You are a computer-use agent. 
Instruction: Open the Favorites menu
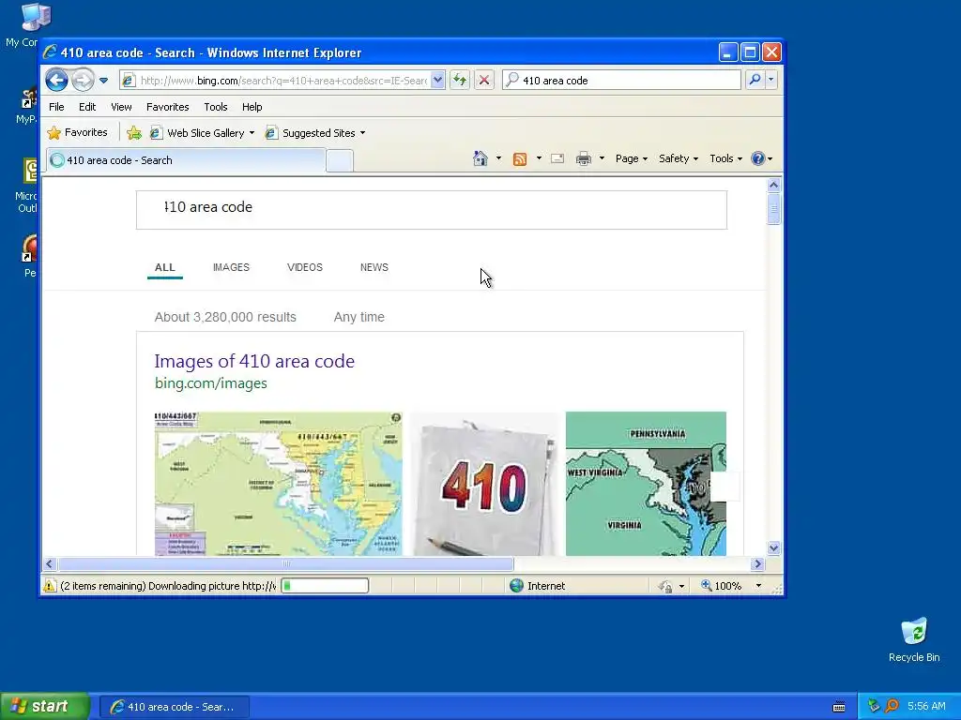pyautogui.click(x=167, y=107)
